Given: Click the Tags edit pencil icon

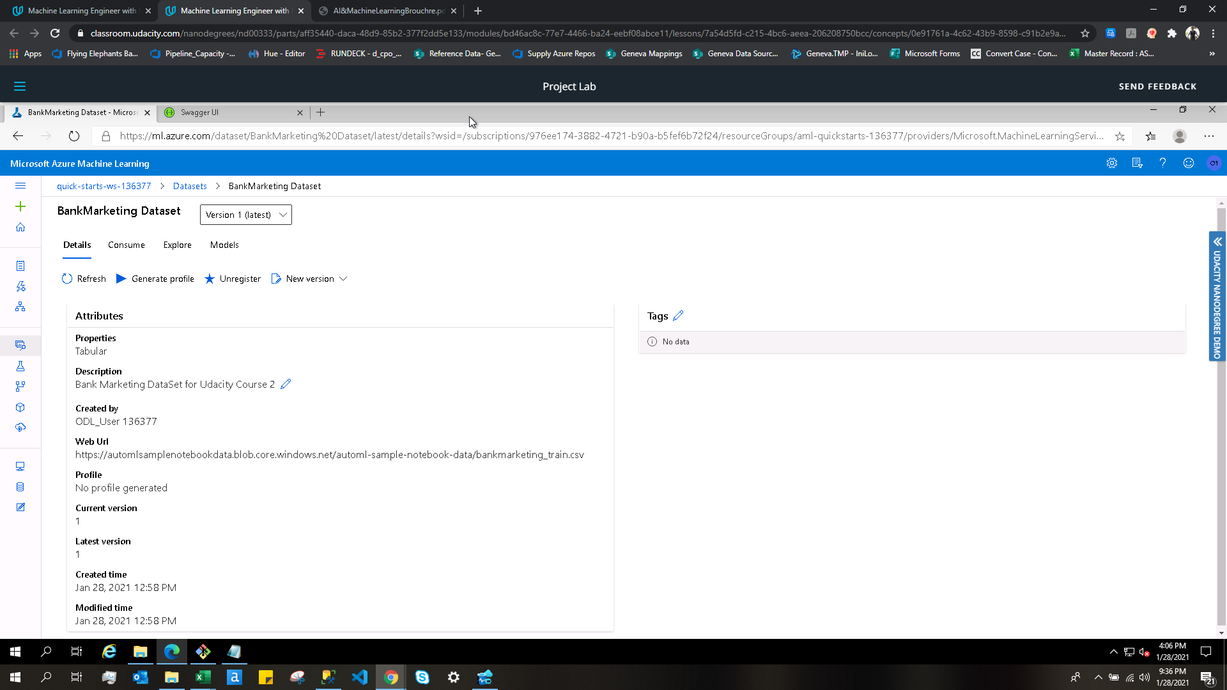Looking at the screenshot, I should (678, 316).
